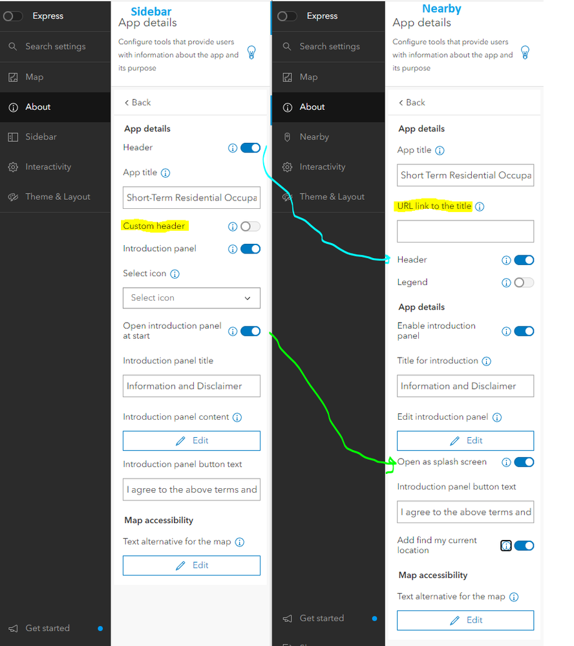Image resolution: width=574 pixels, height=646 pixels.
Task: Toggle the left Express mode switch
Action: coord(13,16)
